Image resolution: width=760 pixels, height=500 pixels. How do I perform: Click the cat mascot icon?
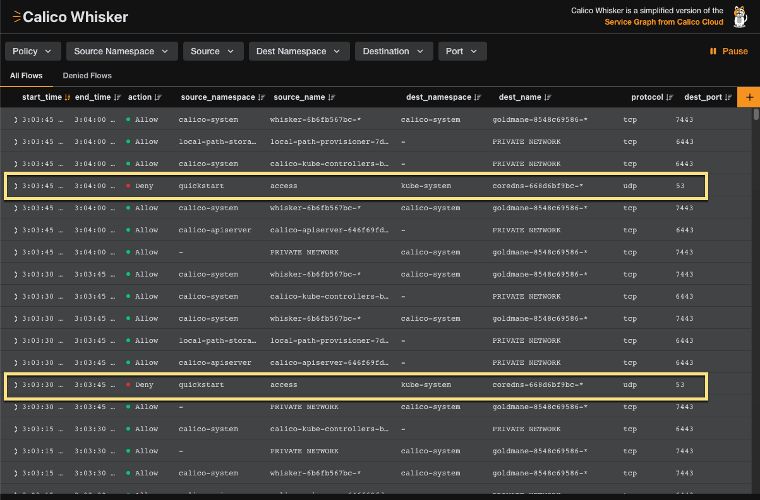740,17
